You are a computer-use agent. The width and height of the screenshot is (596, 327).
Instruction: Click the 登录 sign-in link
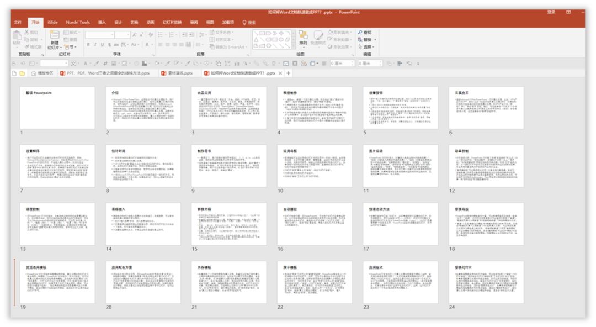tap(551, 12)
